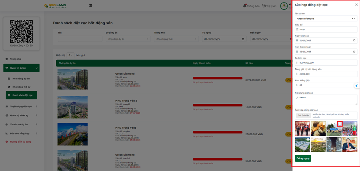Open calendar picker for Hạn thanh toán
Image resolution: width=360 pixels, height=171 pixels.
[x=354, y=52]
